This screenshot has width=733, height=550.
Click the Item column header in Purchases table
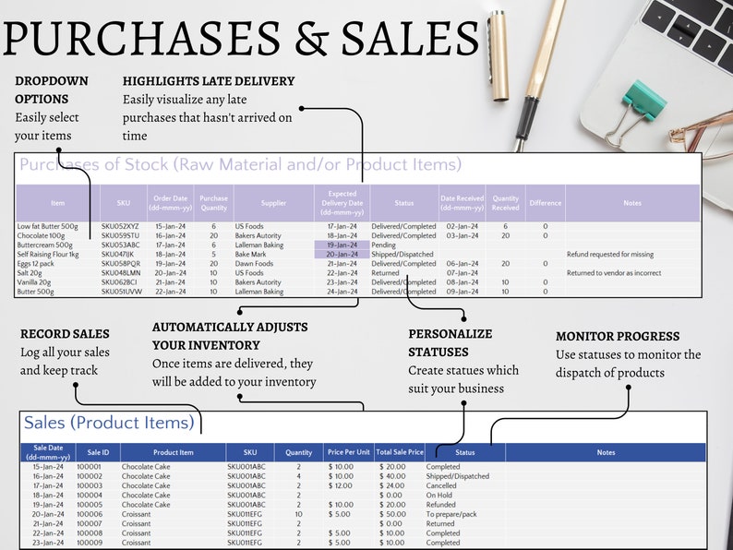(x=58, y=203)
